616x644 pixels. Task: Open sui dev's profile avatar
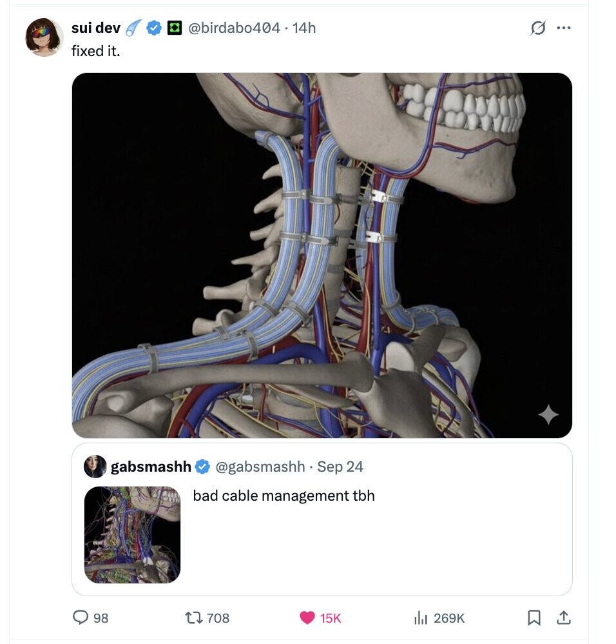[44, 37]
